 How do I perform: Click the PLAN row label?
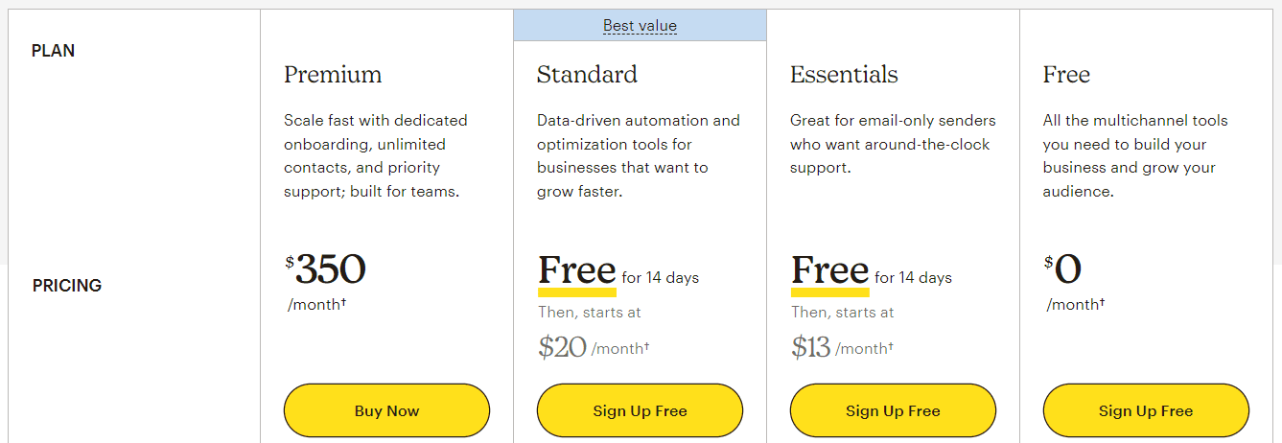[x=54, y=51]
